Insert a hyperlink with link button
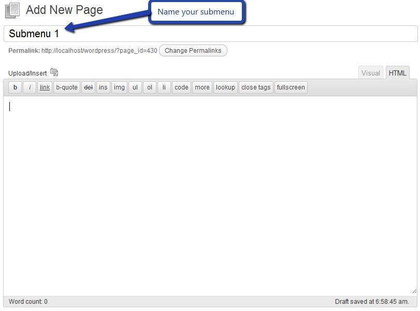 [x=45, y=87]
